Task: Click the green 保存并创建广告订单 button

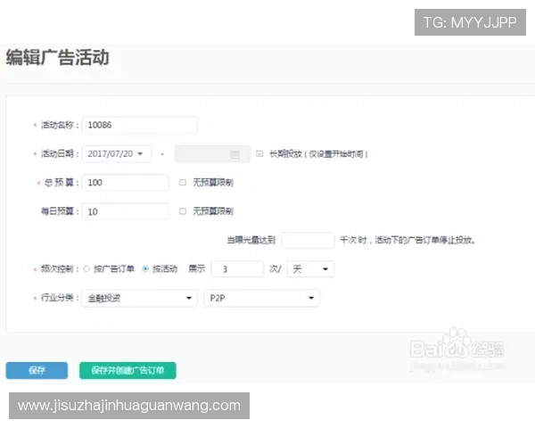Action: click(128, 370)
